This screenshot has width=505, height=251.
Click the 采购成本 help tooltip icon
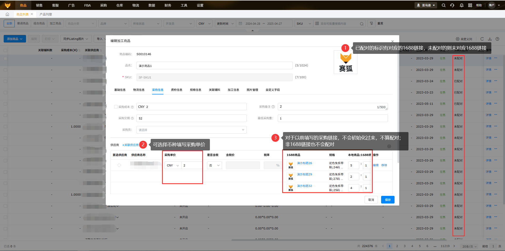[x=132, y=107]
